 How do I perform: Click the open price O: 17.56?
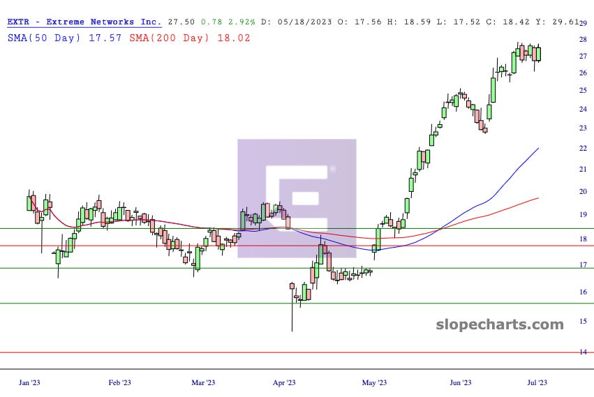pos(359,22)
